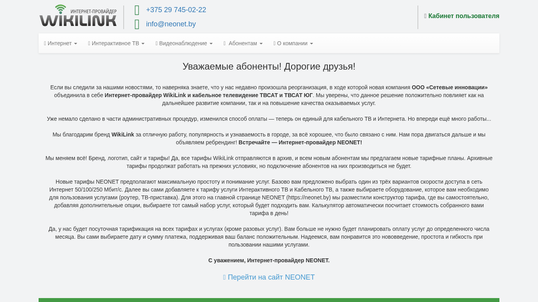Expand the О компании dropdown caret
538x302 pixels.
[312, 44]
